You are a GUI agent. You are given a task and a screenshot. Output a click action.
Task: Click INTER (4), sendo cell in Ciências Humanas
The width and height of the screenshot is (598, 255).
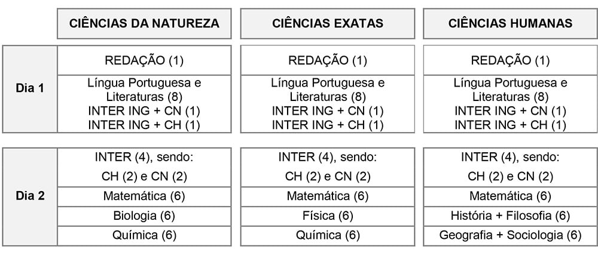510,167
